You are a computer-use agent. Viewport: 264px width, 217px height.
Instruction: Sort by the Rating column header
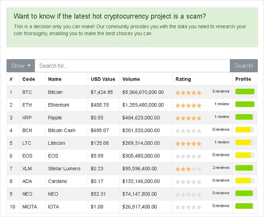183,79
